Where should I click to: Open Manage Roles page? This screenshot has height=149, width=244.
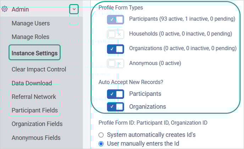[x=30, y=37]
